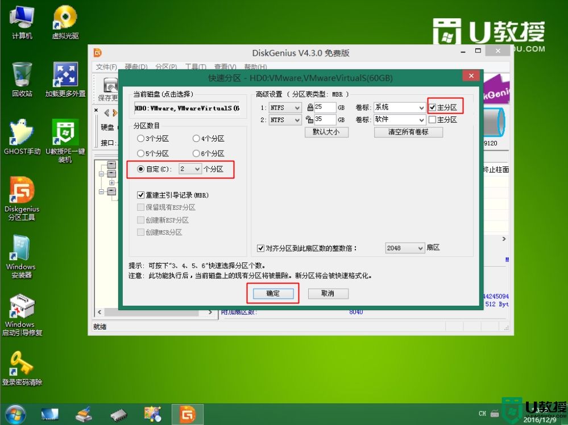Open partition 1 NTFS filesystem dropdown
This screenshot has width=568, height=425.
(285, 107)
